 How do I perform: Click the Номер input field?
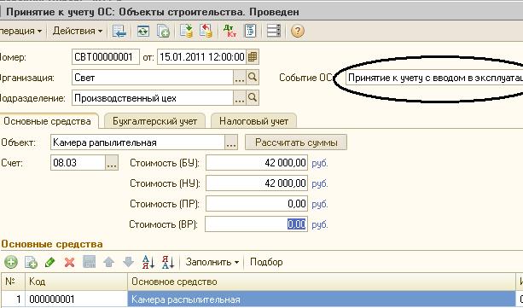(x=106, y=56)
